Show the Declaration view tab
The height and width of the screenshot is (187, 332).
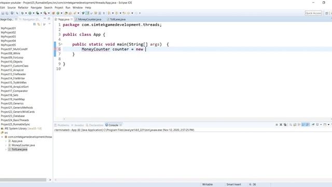click(x=94, y=125)
